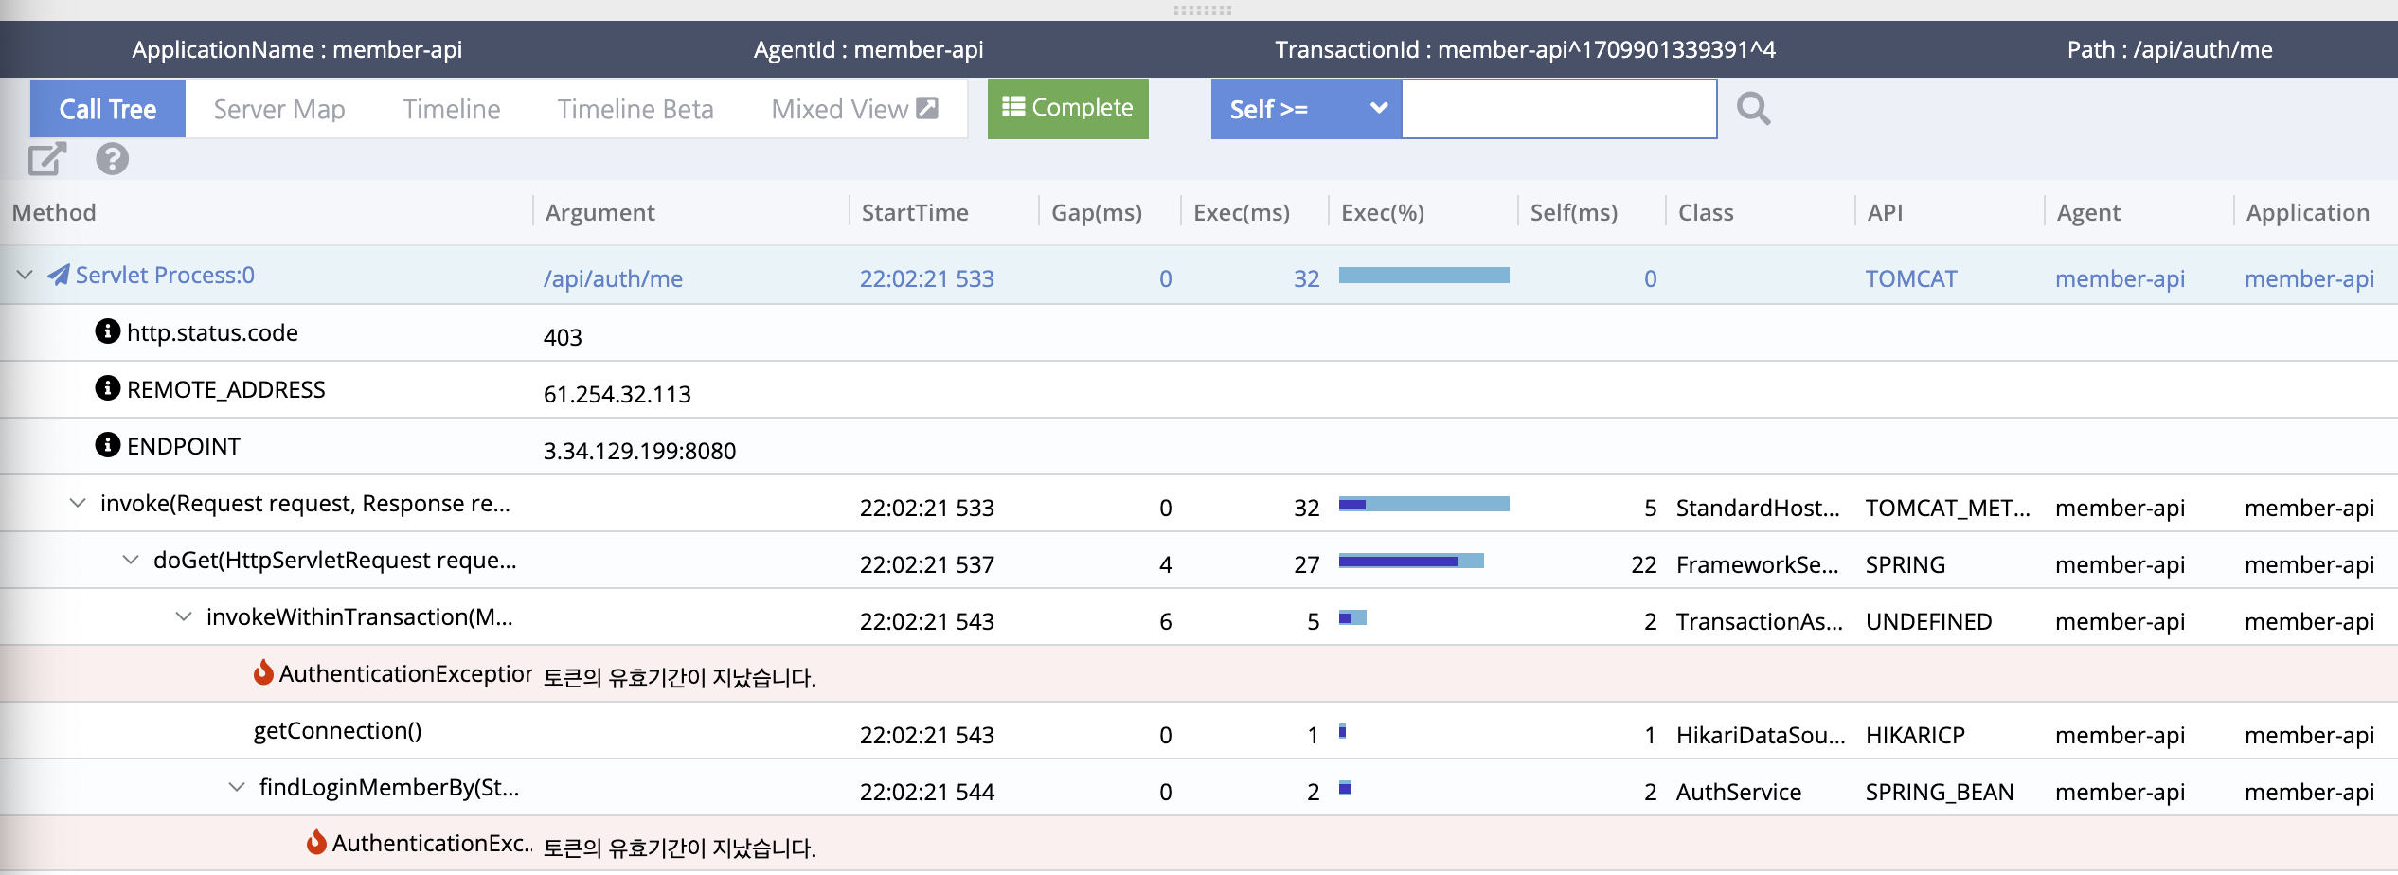Screen dimensions: 2398x875
Task: Click the HikariDataSou... class cell
Action: (x=1761, y=735)
